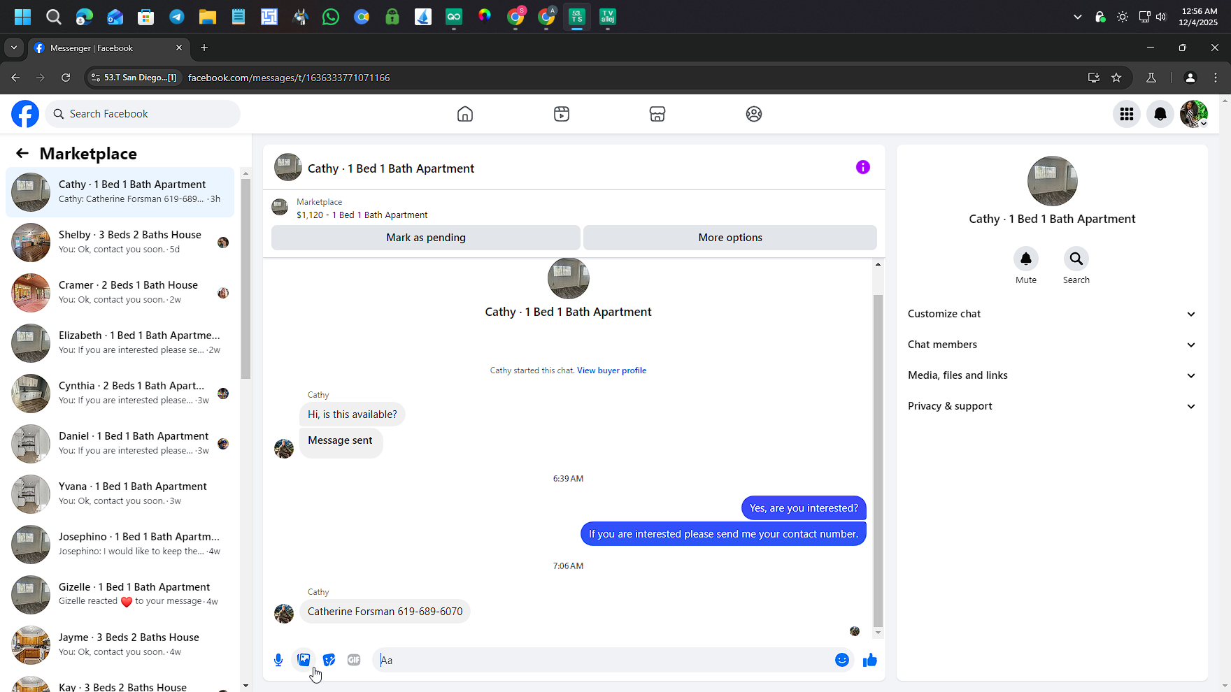Open the Groups icon in top navigation
This screenshot has height=692, width=1231.
point(754,114)
